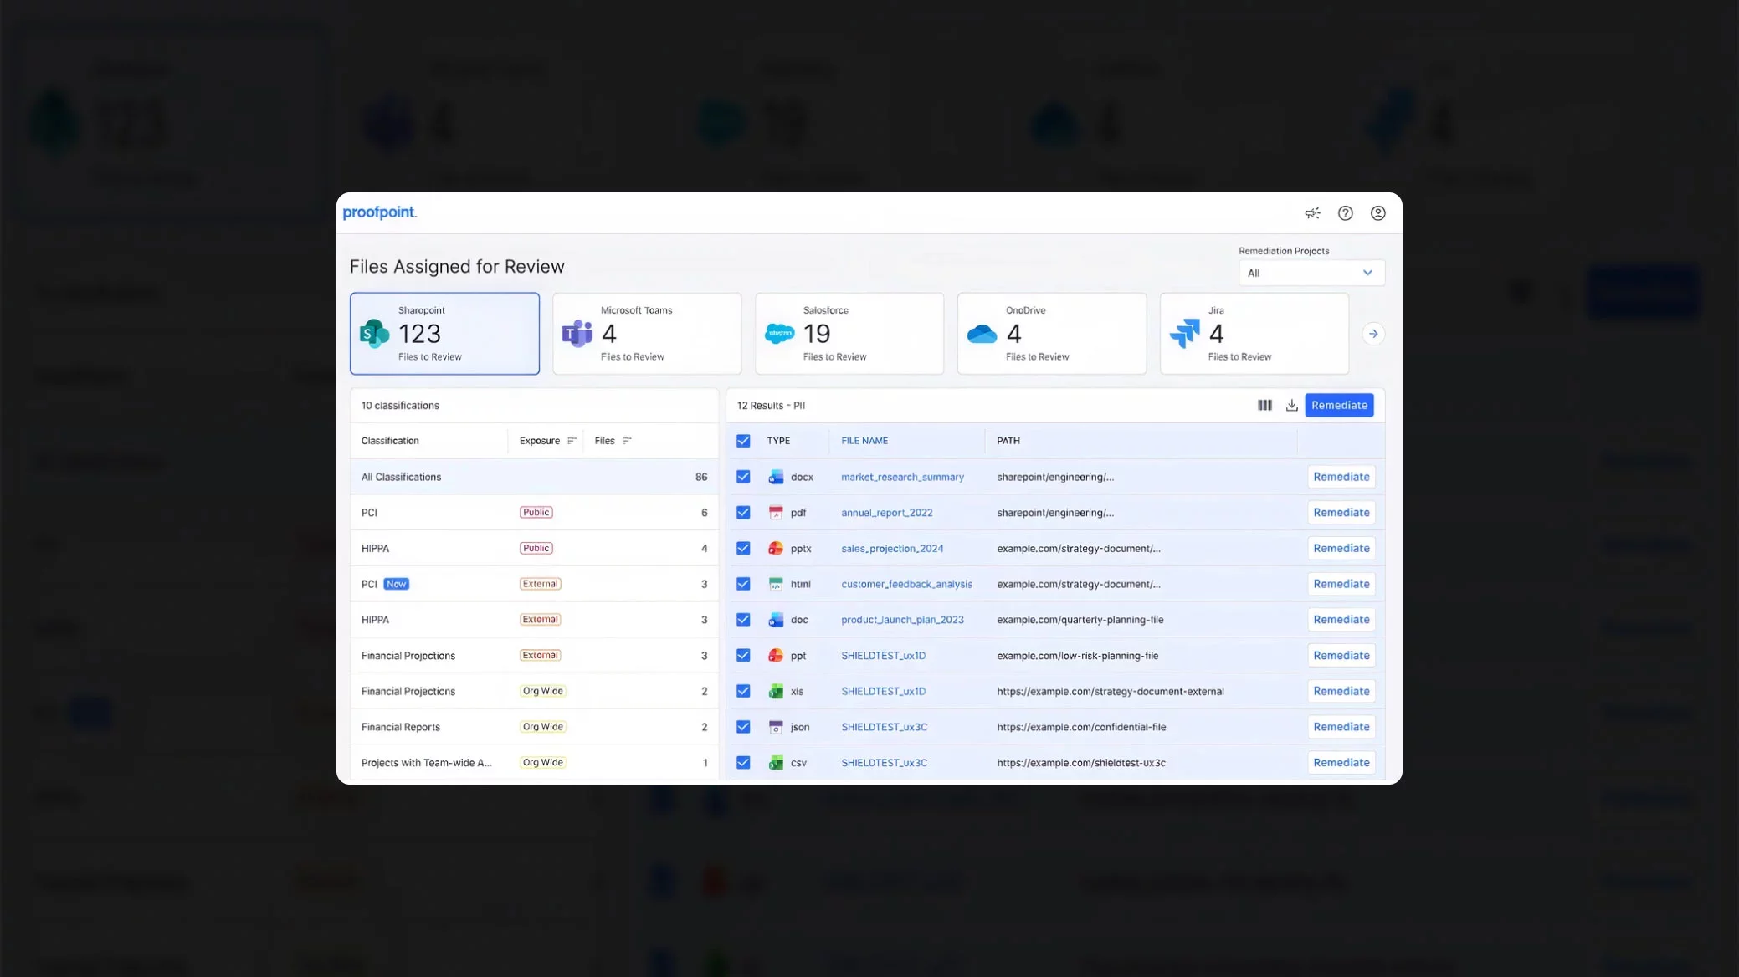Click the OneDrive cloud logo icon

pyautogui.click(x=982, y=334)
